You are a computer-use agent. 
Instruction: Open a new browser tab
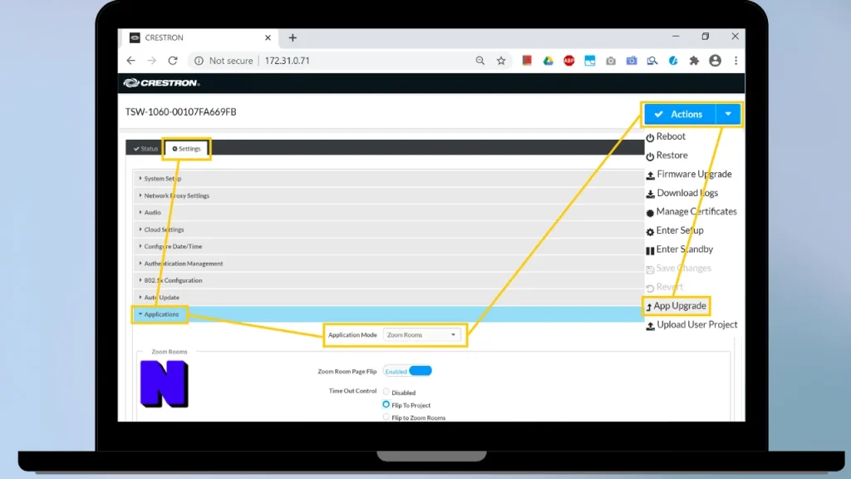293,37
